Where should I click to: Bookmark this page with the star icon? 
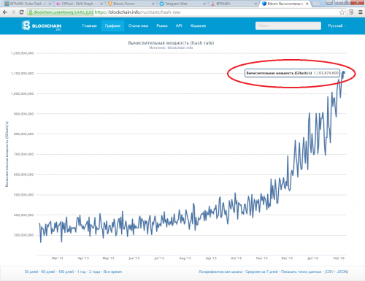342,12
